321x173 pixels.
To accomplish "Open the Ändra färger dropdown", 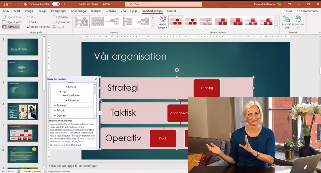I will tap(163, 22).
